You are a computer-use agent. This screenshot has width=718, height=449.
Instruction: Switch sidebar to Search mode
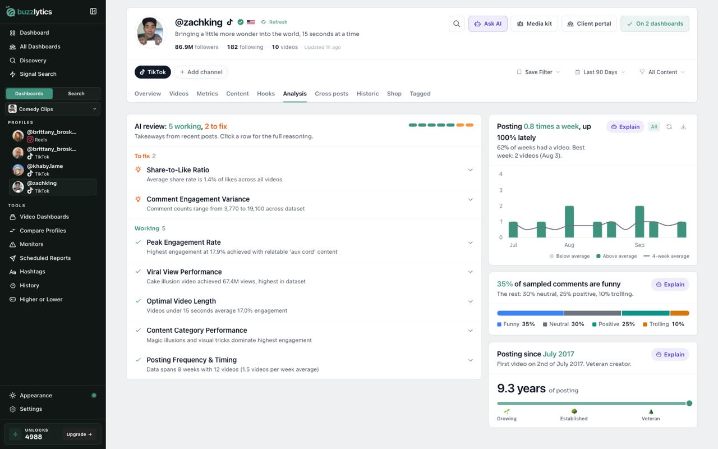[x=76, y=94]
